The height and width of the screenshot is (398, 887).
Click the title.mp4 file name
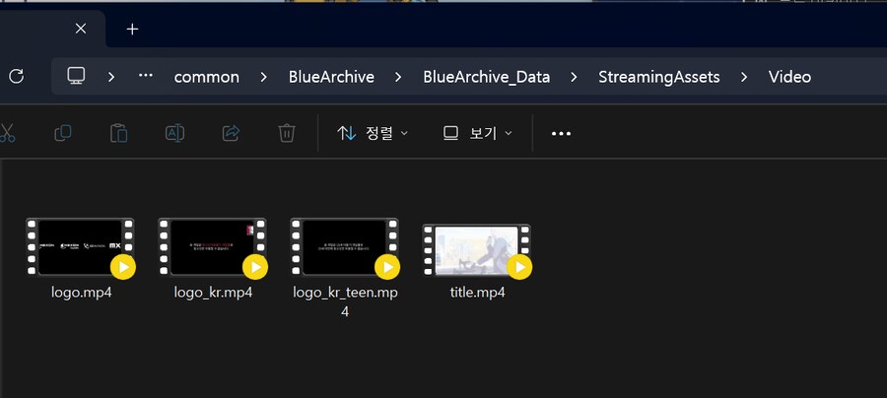click(x=477, y=293)
